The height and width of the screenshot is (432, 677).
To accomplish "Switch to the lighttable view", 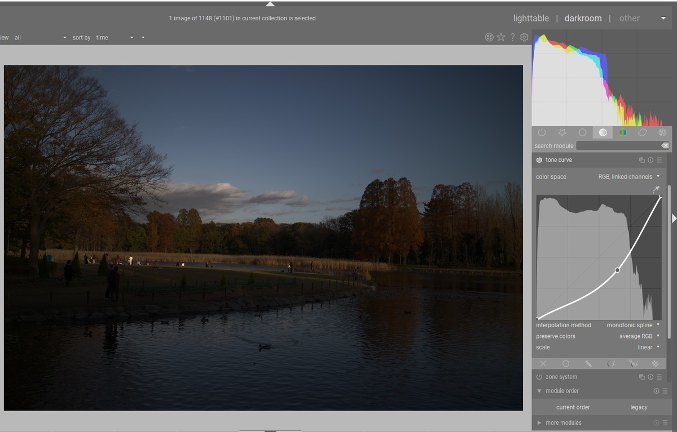I will click(x=530, y=18).
